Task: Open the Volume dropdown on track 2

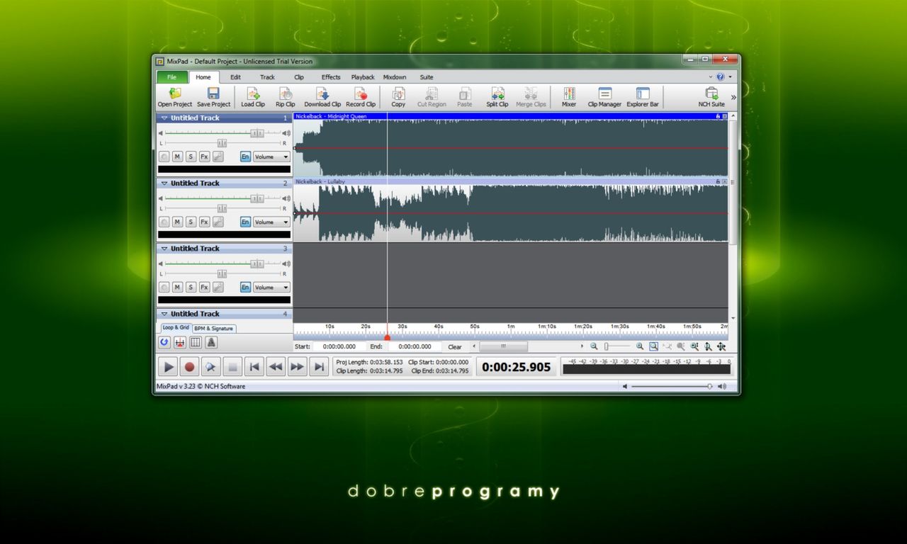Action: pos(272,222)
